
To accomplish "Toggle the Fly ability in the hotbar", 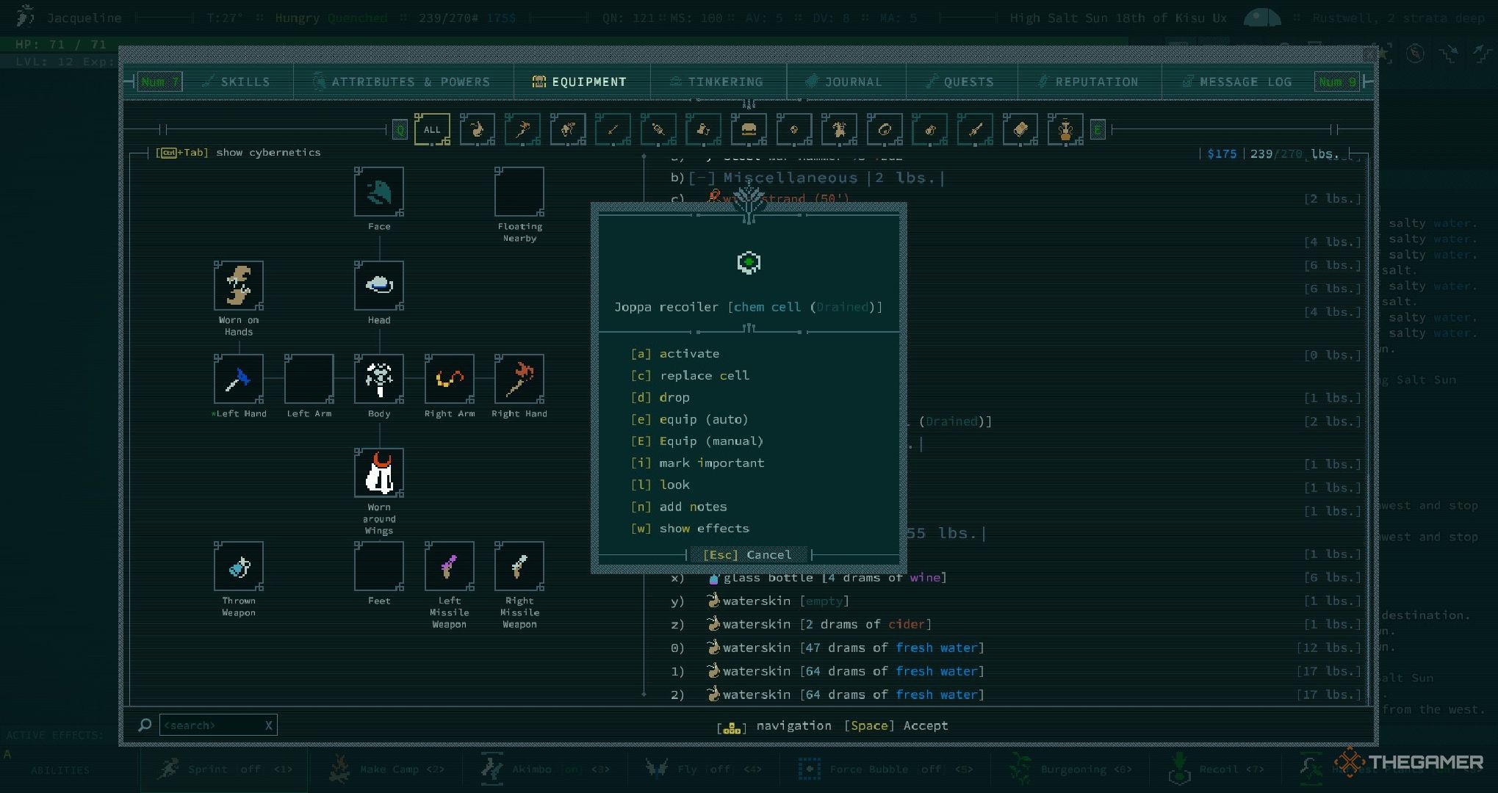I will pos(703,769).
